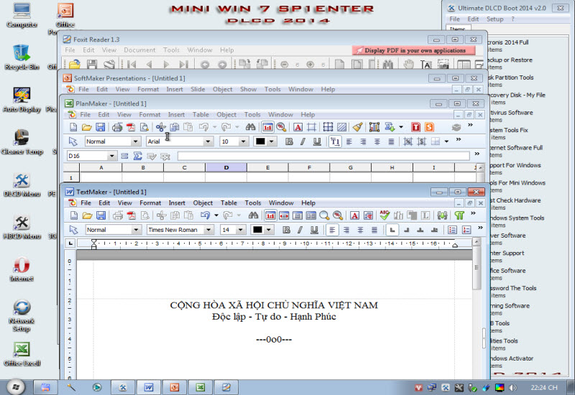Viewport: 575px width, 395px height.
Task: Open the Table menu in TextMaker
Action: coord(229,203)
